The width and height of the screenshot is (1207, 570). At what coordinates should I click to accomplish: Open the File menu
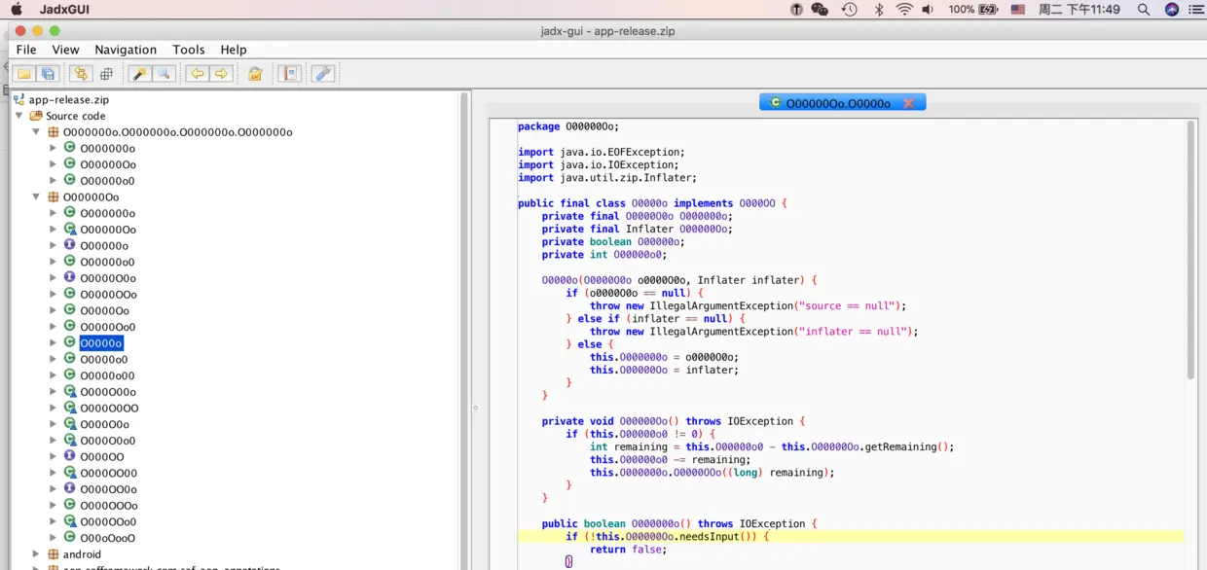point(26,50)
